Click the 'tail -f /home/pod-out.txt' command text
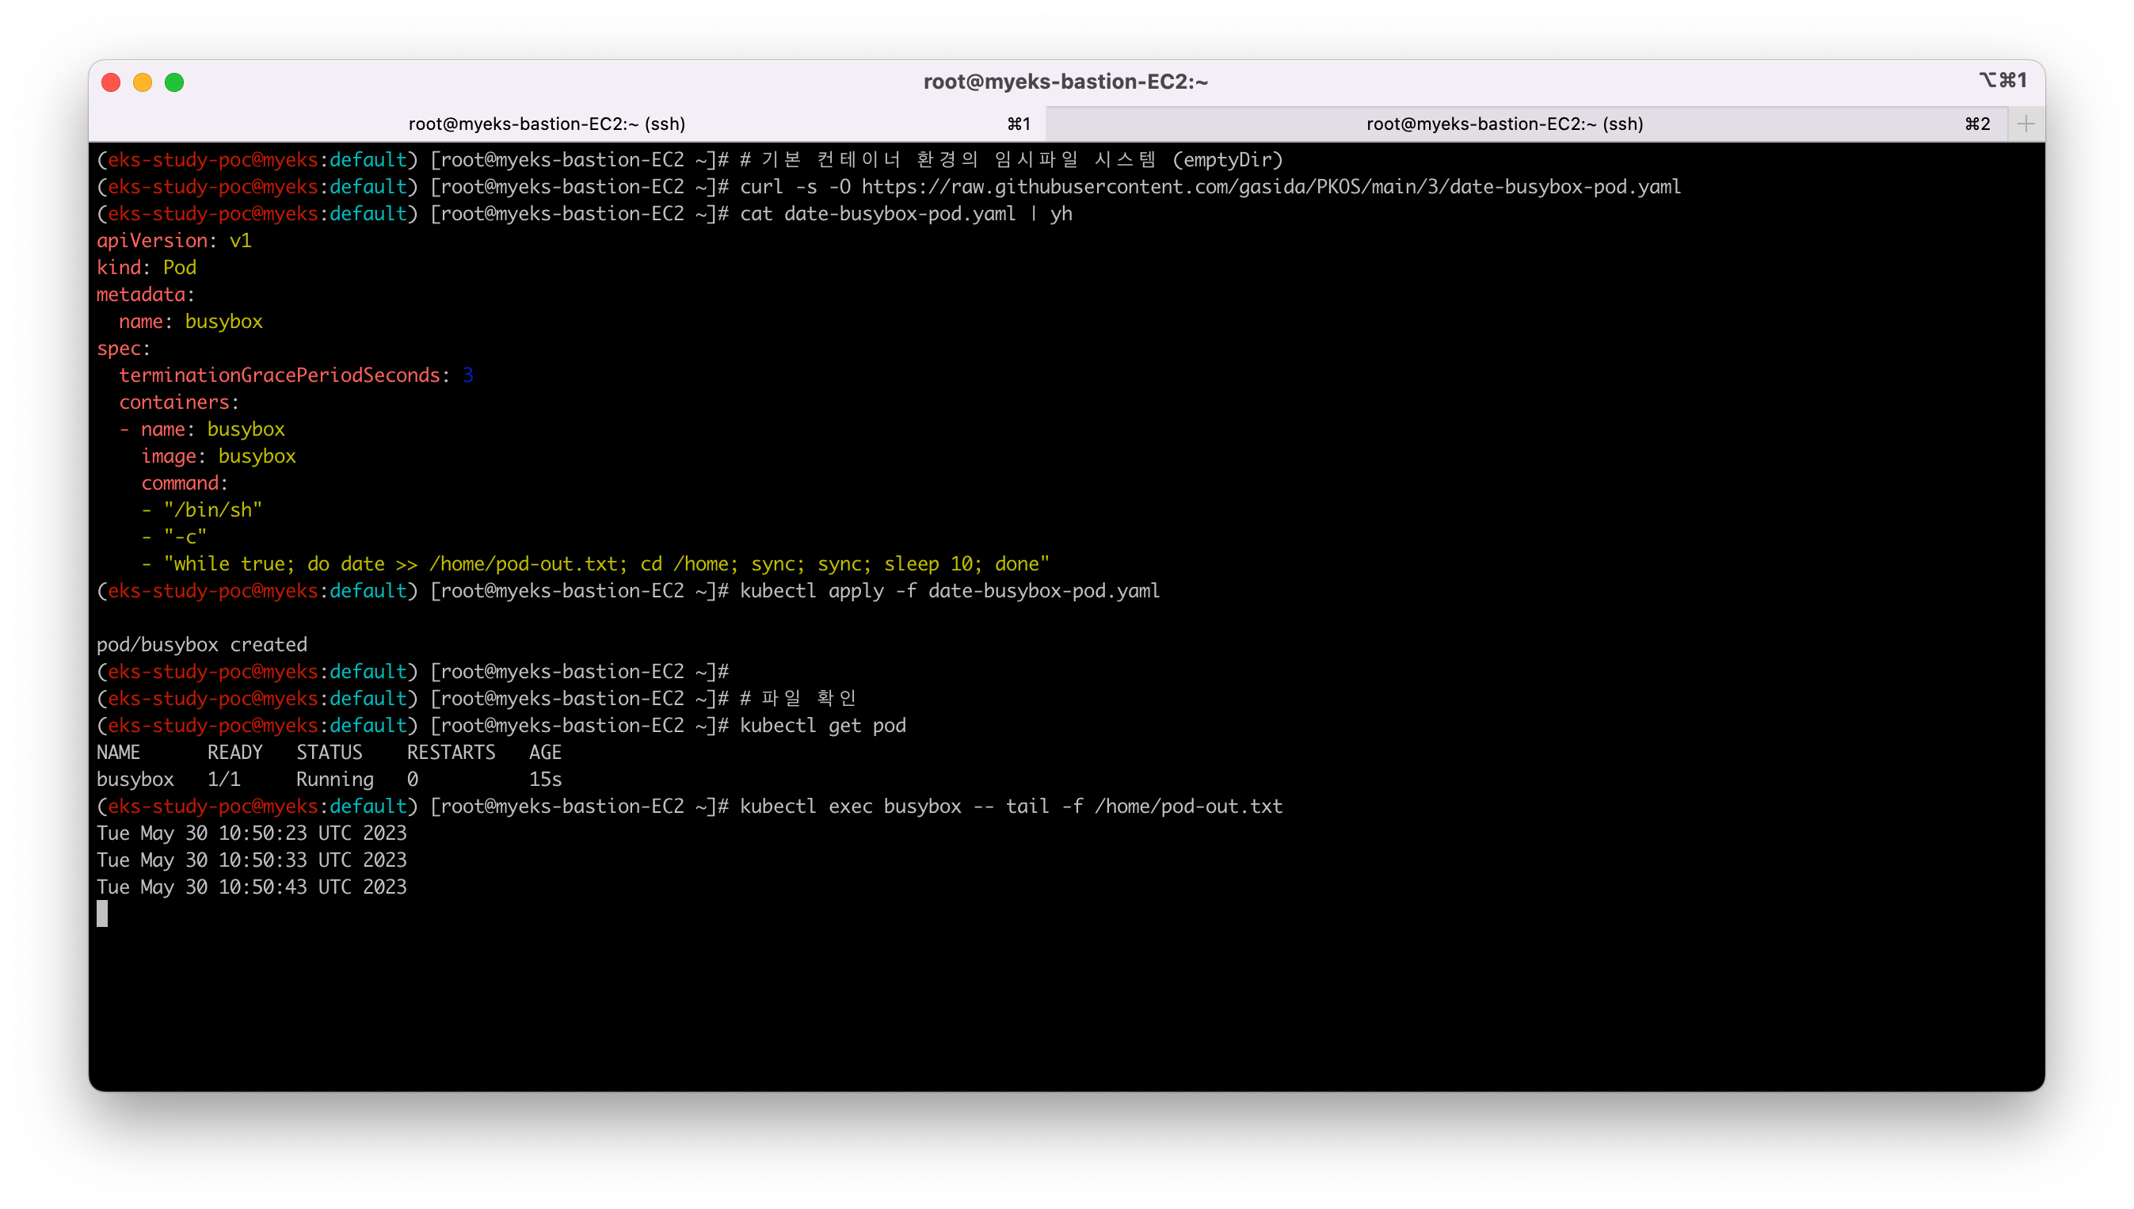Screen dimensions: 2134x1209 pyautogui.click(x=1144, y=807)
